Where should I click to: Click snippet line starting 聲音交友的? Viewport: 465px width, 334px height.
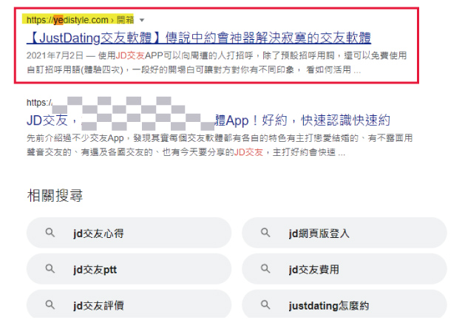coord(186,152)
